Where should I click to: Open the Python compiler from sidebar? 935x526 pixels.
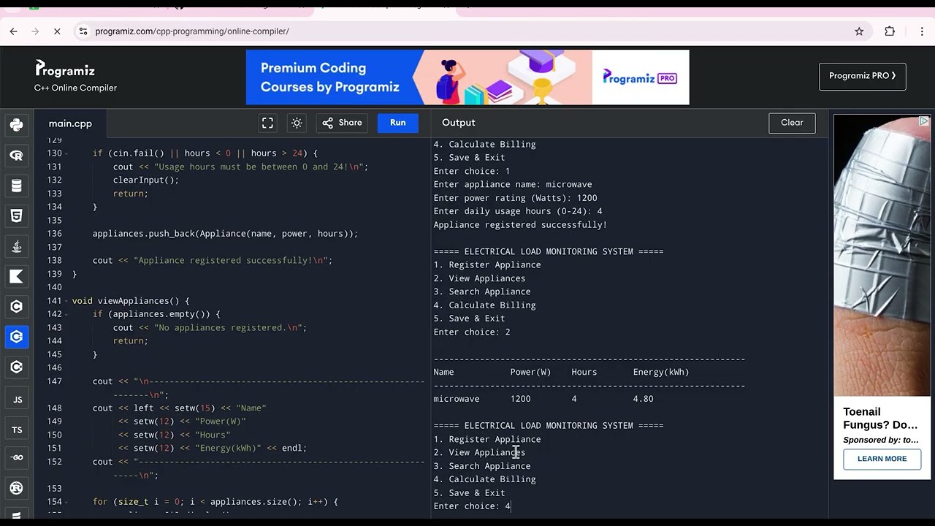[x=17, y=125]
